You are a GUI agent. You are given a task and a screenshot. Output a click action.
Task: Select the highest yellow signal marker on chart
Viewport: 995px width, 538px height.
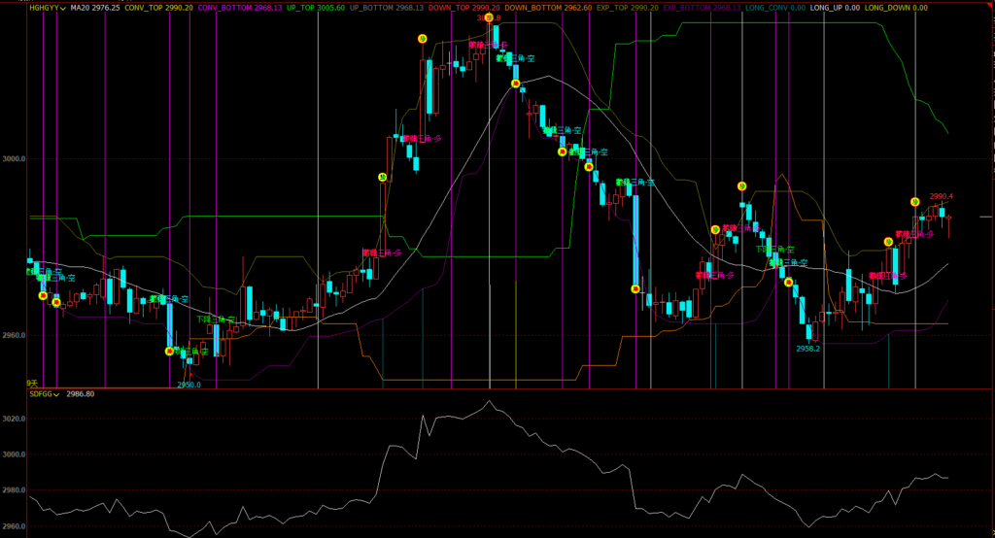coord(422,39)
